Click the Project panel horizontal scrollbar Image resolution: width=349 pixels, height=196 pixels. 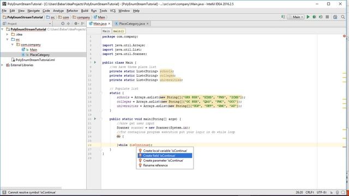point(31,188)
